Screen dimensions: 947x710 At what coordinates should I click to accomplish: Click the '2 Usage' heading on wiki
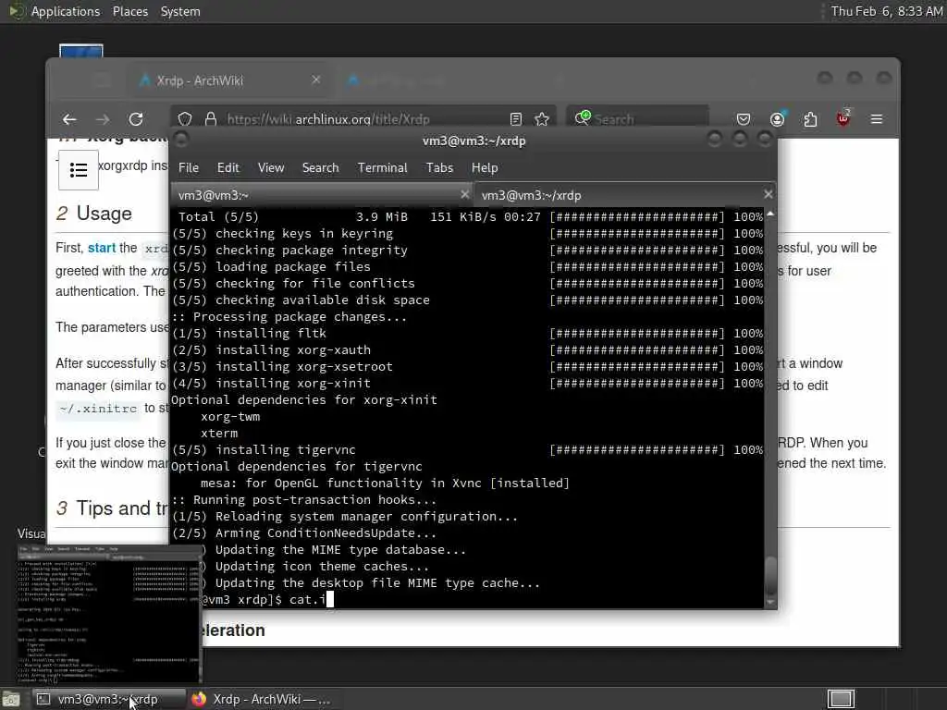point(93,214)
